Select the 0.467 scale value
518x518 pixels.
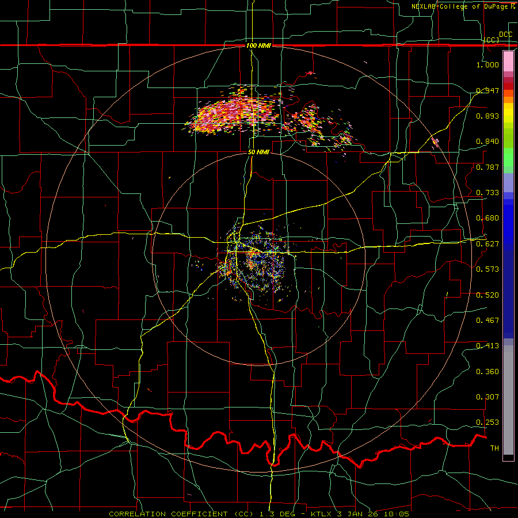tap(487, 321)
